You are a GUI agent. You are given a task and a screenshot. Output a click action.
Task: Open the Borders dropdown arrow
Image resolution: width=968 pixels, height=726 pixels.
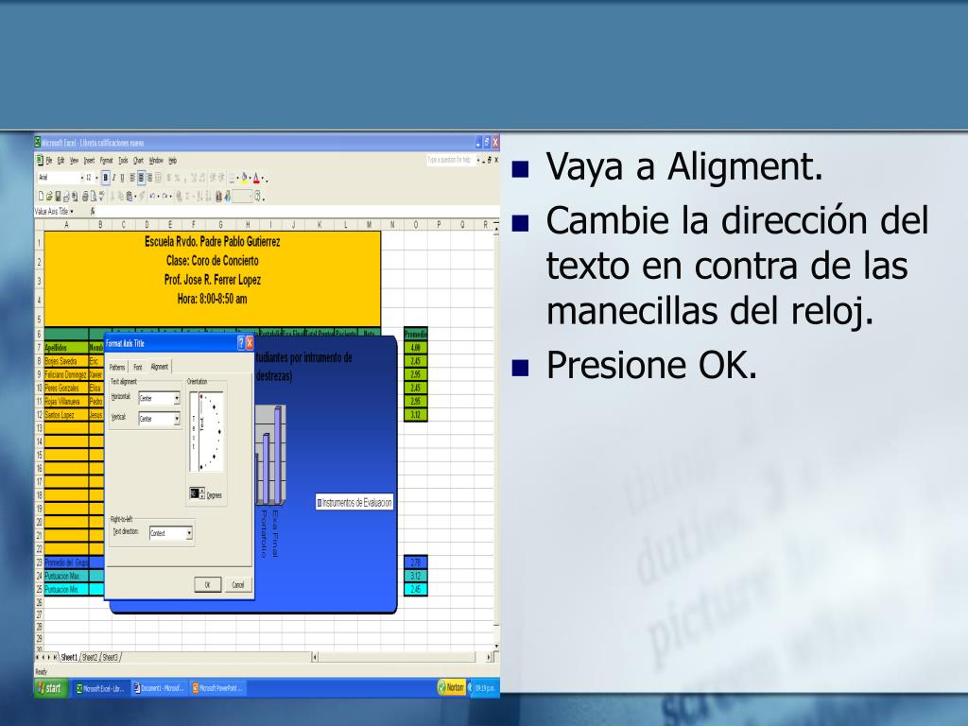(x=237, y=179)
